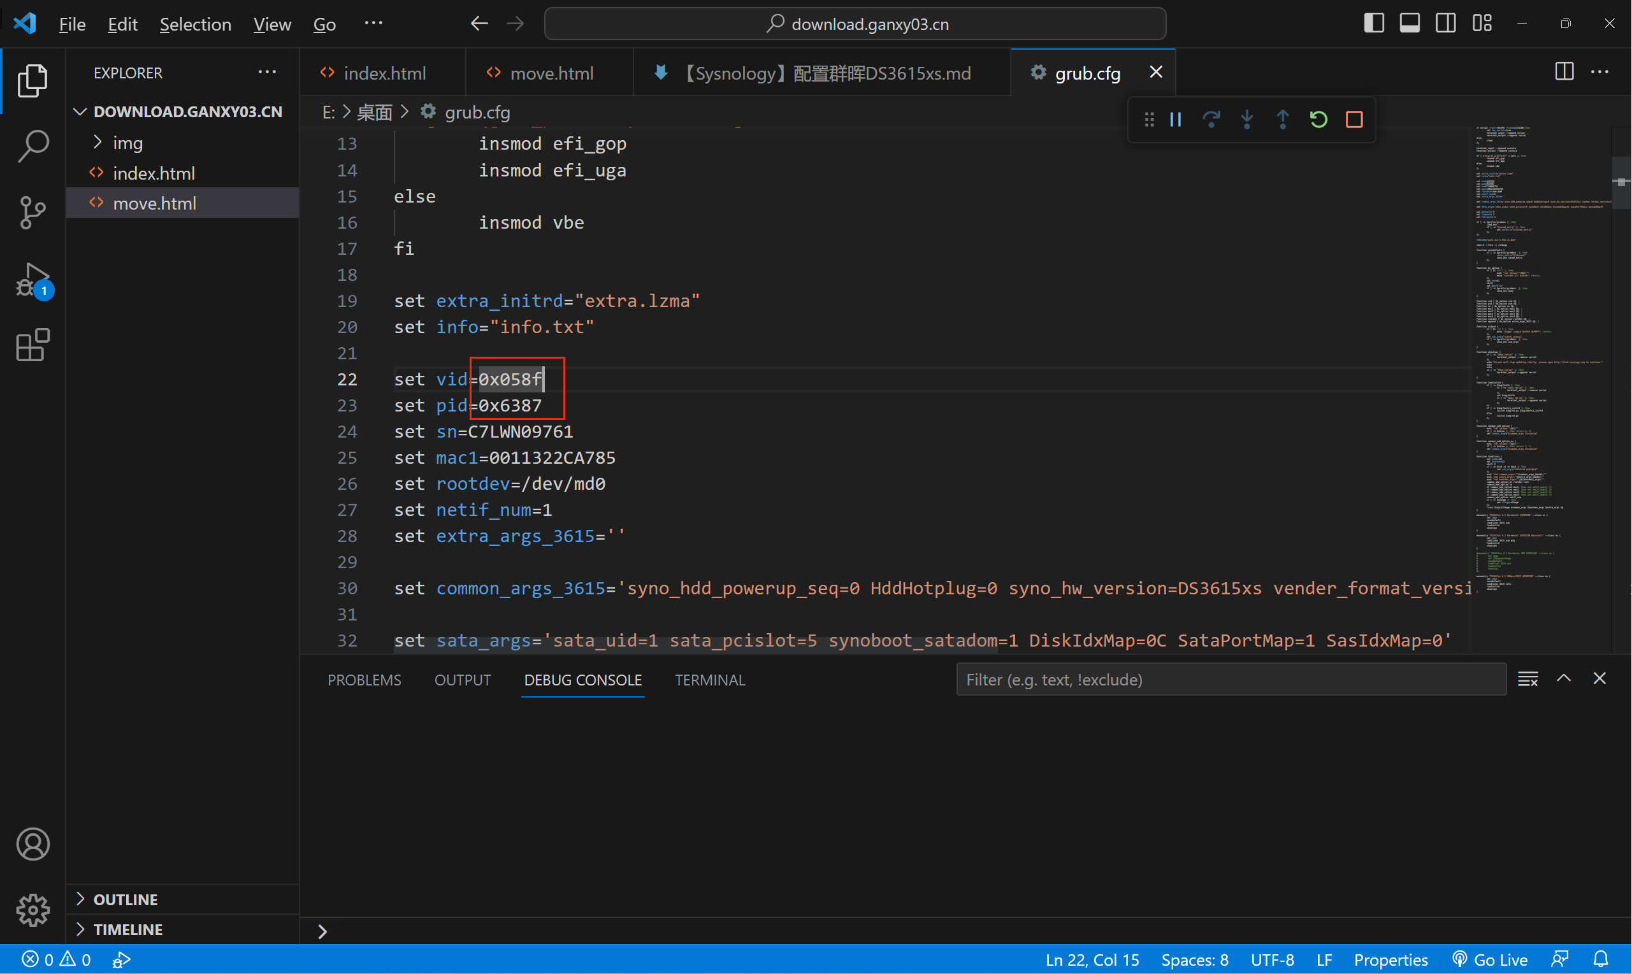Viewport: 1632px width, 974px height.
Task: Restart the debug session
Action: (1318, 120)
